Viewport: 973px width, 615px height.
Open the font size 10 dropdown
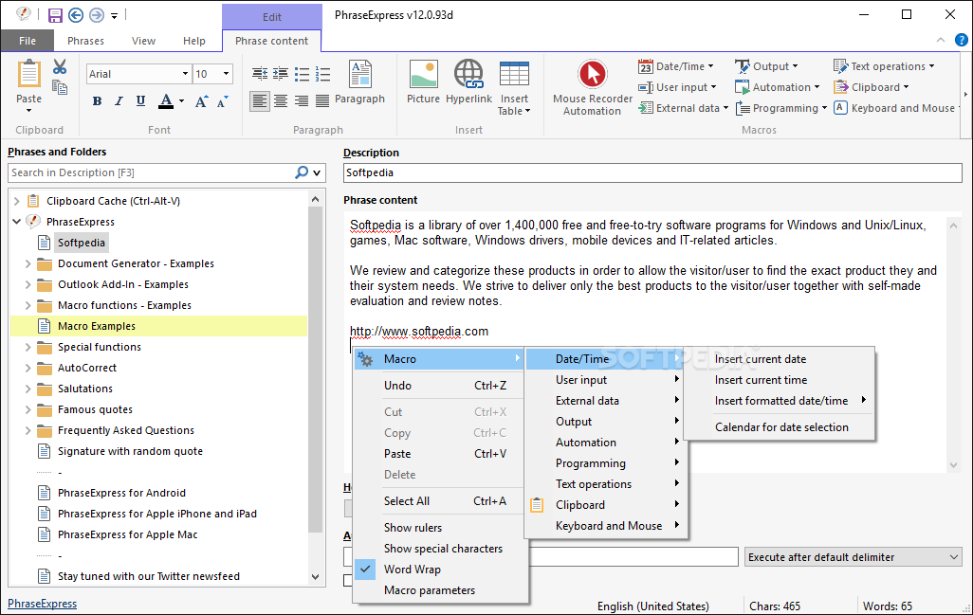click(x=227, y=74)
